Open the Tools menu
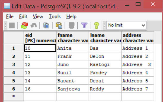 pyautogui.click(x=55, y=17)
